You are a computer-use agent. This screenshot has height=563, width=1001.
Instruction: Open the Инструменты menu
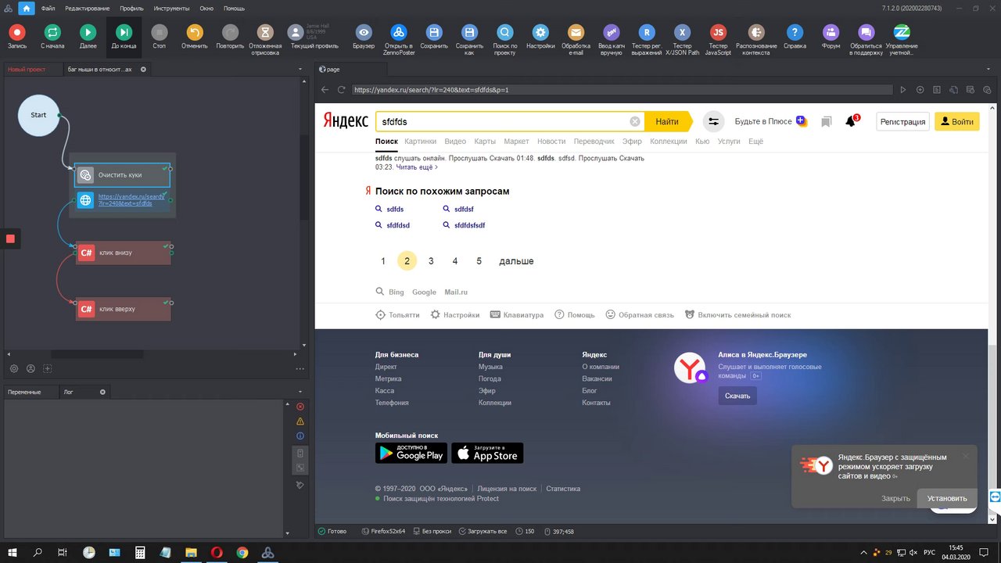(172, 8)
